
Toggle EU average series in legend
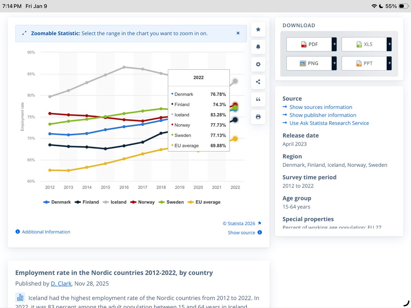pos(204,202)
